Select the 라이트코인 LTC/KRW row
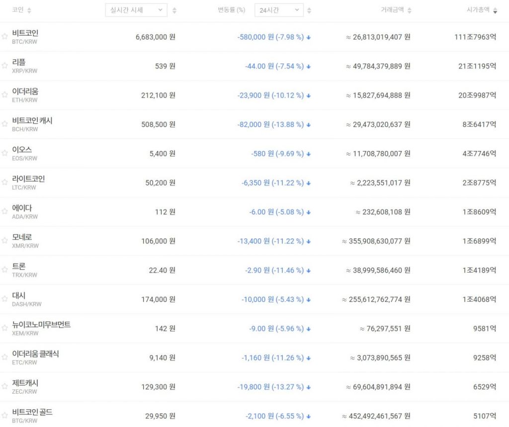 (x=28, y=179)
